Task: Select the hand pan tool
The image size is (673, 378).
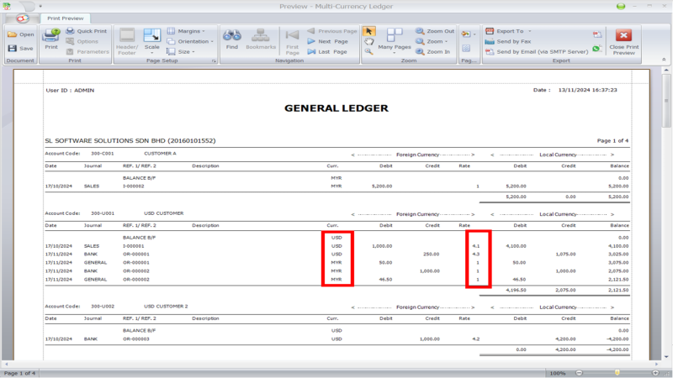Action: coord(368,41)
